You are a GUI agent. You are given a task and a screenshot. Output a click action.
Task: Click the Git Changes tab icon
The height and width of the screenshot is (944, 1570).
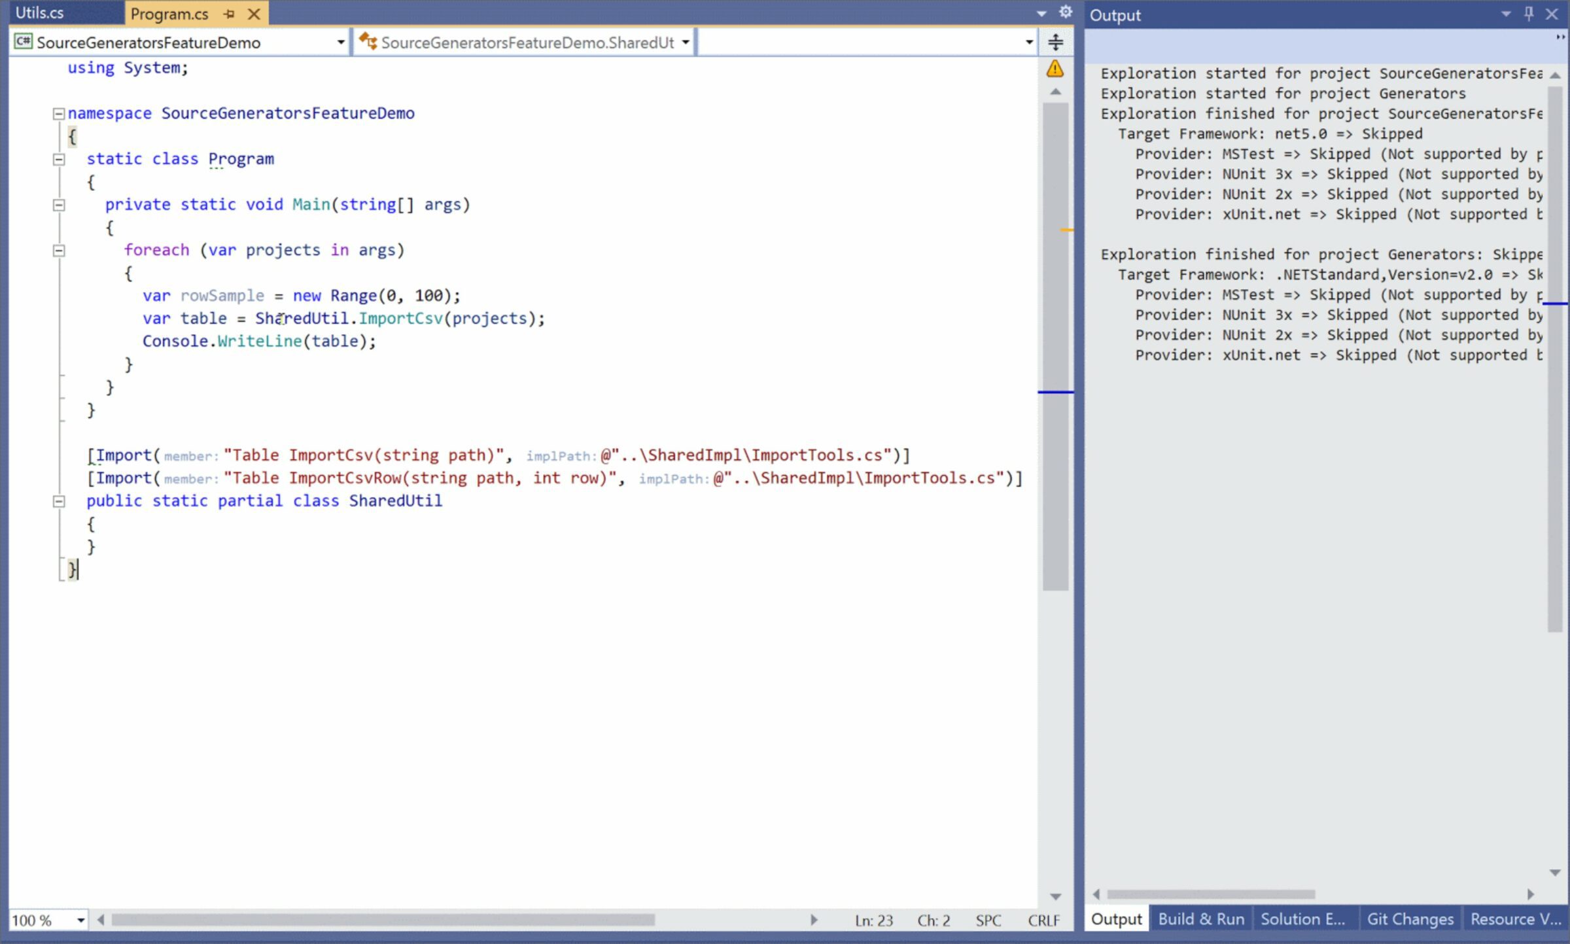(1410, 919)
